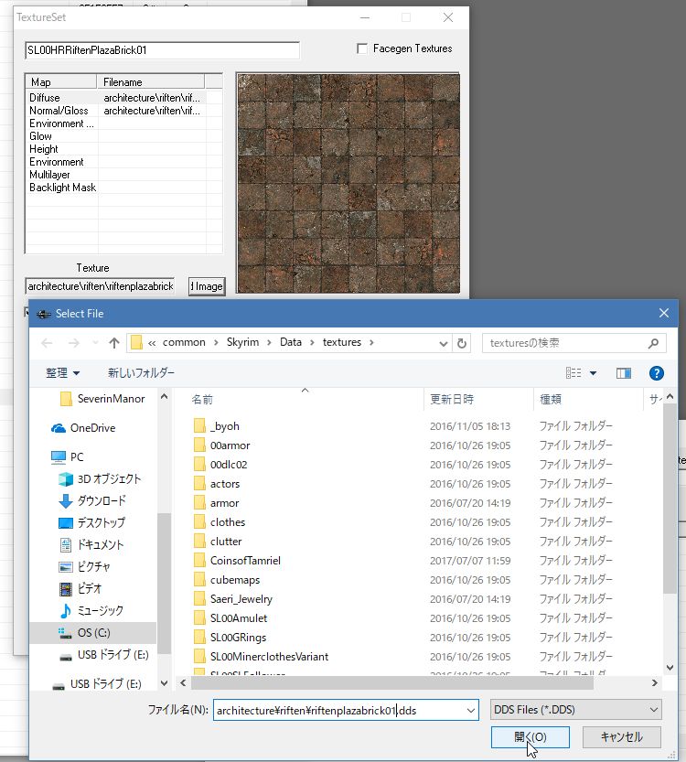The image size is (686, 762).
Task: Select the Glow map row in TextureSet
Action: click(x=116, y=136)
